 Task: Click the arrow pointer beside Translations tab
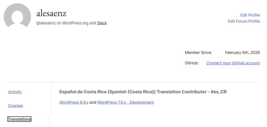point(50,120)
